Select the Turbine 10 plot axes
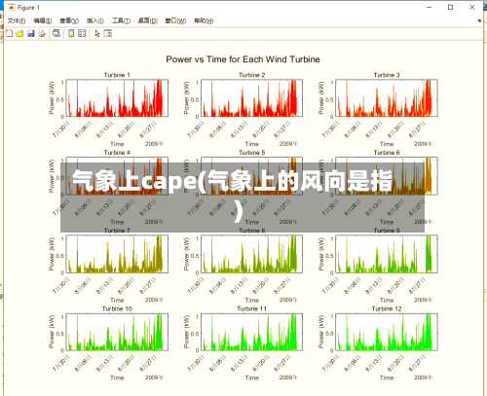 pyautogui.click(x=117, y=332)
